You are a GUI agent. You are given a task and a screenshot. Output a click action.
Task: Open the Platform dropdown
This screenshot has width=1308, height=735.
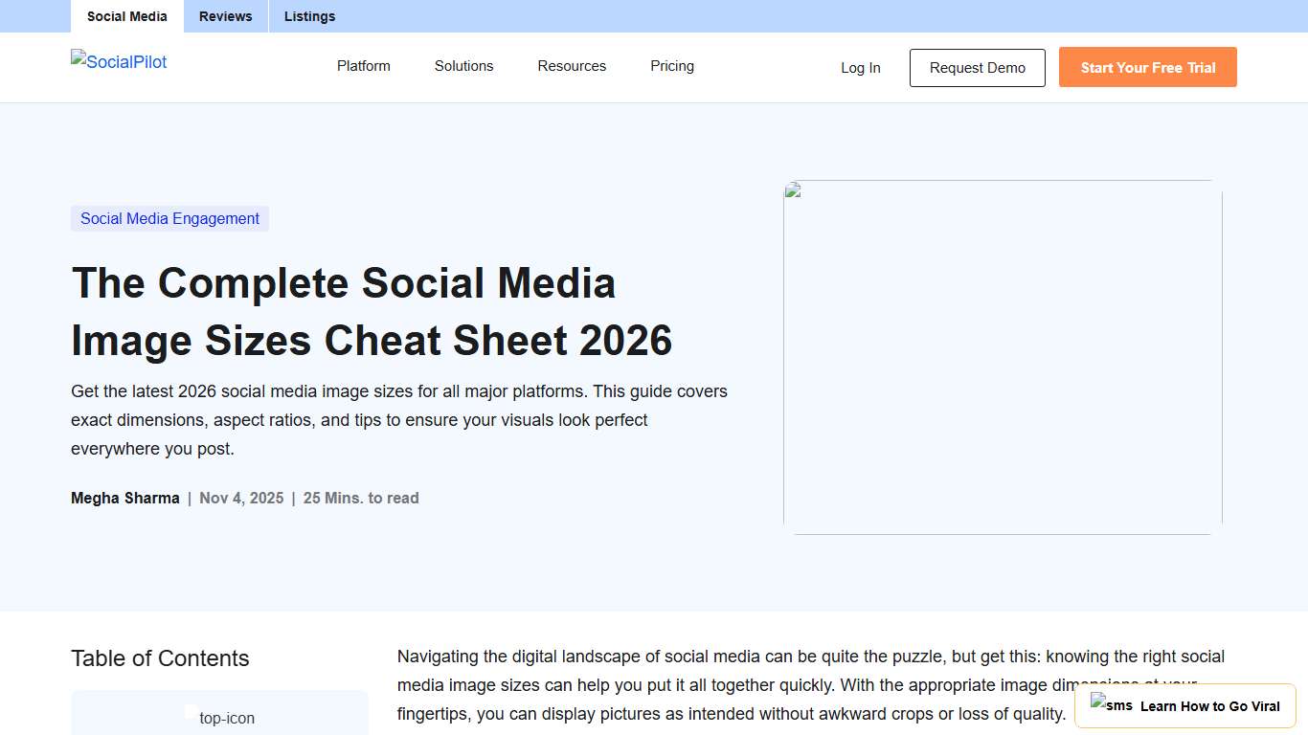coord(363,66)
